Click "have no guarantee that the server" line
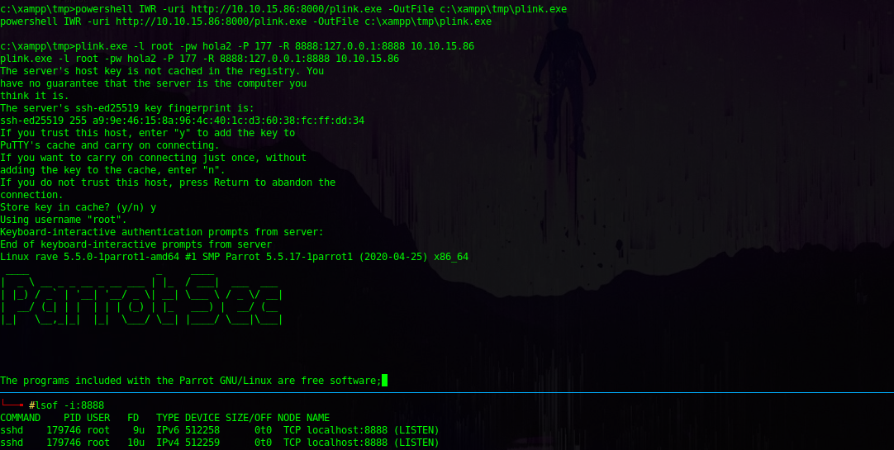 point(154,83)
